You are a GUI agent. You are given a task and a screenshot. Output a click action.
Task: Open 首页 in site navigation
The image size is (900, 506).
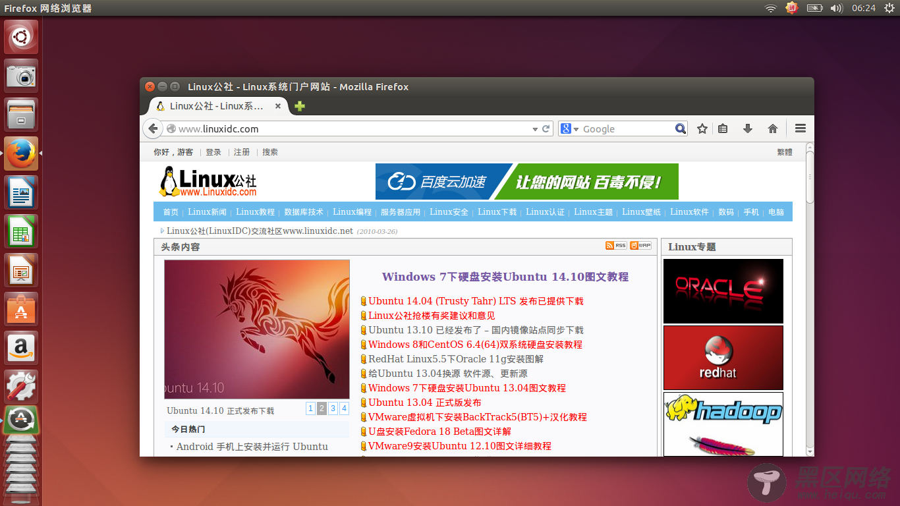tap(171, 212)
